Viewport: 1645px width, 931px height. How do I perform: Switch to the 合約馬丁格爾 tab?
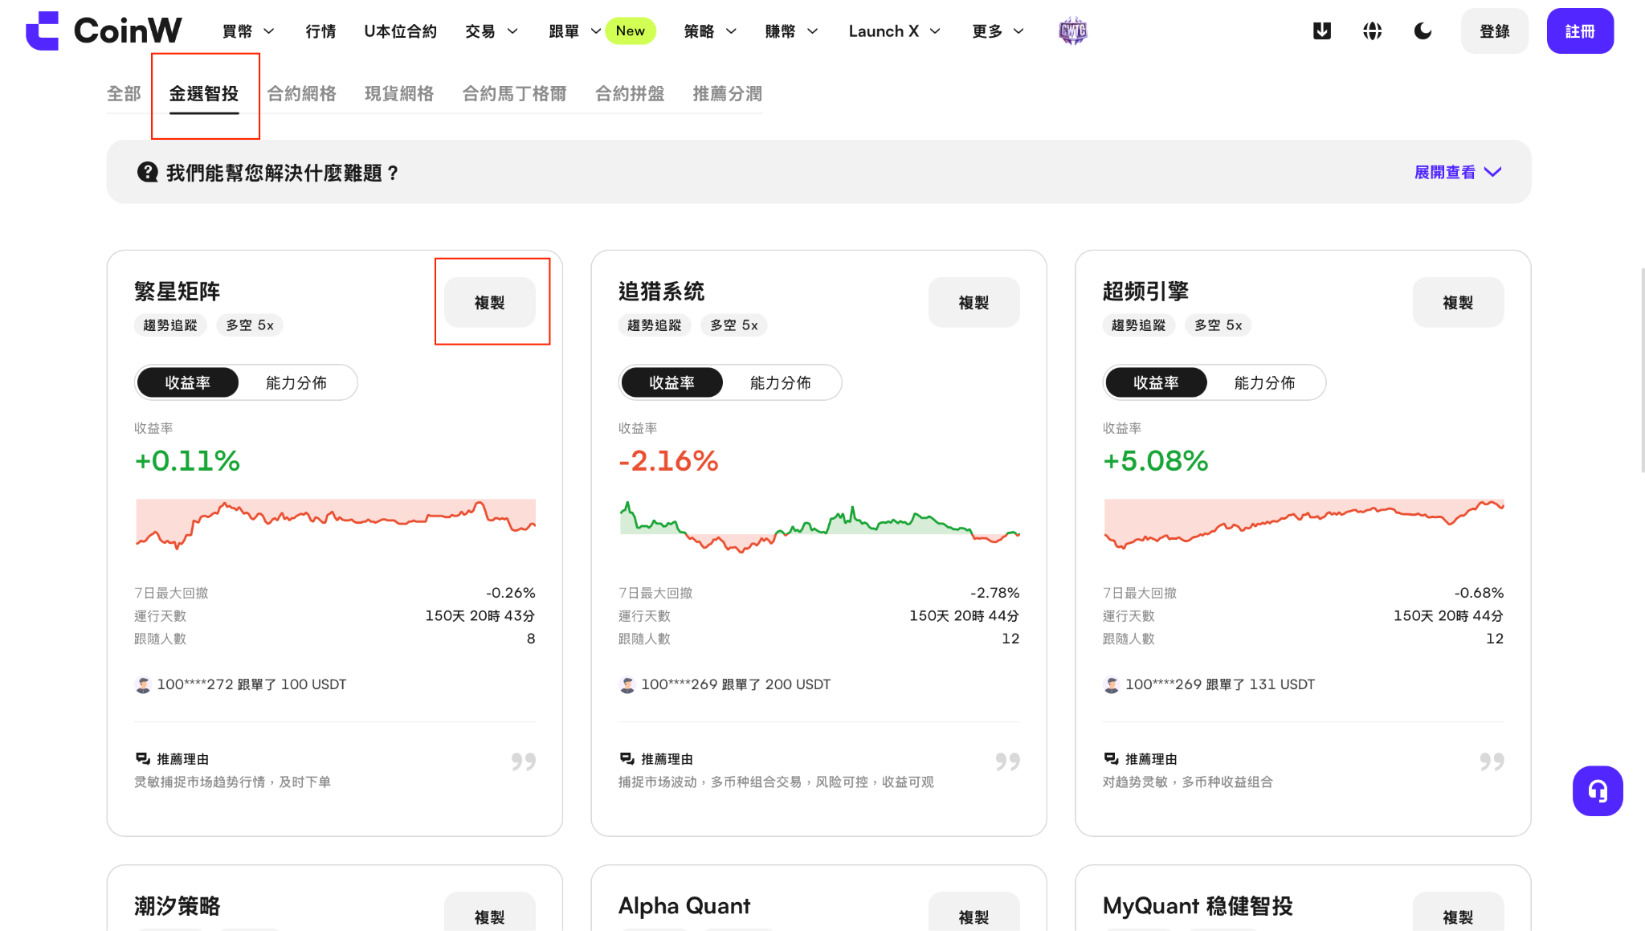[x=515, y=93]
